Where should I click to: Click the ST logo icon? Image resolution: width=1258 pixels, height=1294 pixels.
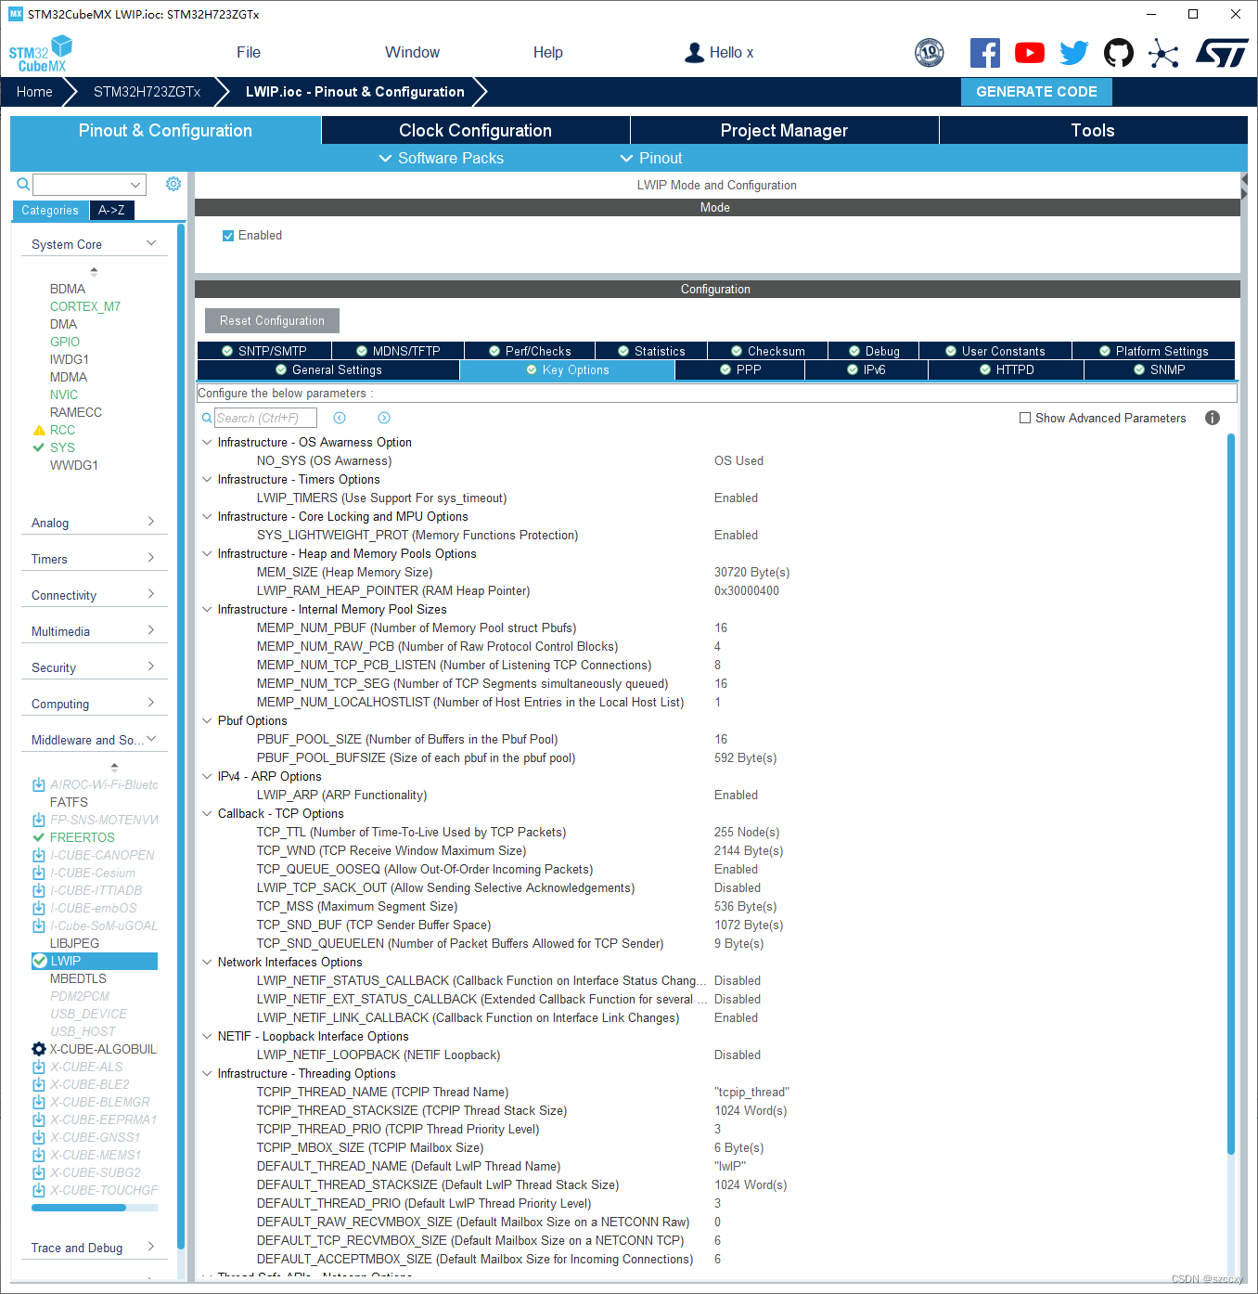pos(1222,53)
